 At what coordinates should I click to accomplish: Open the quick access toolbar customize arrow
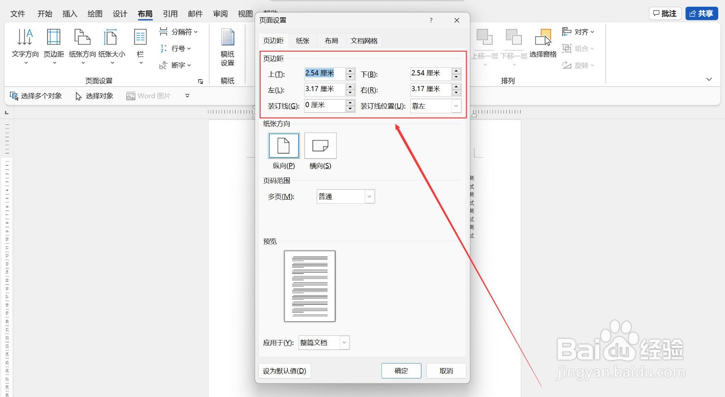pos(187,96)
